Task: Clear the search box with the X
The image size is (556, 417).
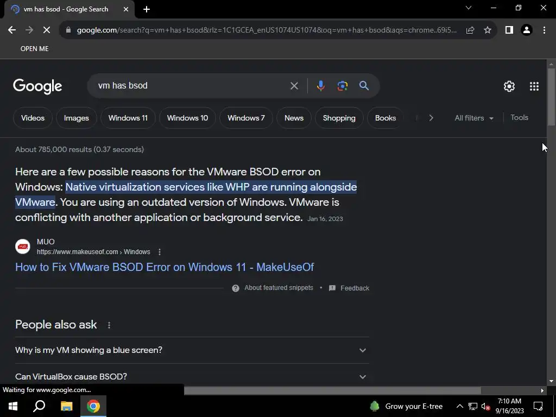Action: tap(294, 86)
